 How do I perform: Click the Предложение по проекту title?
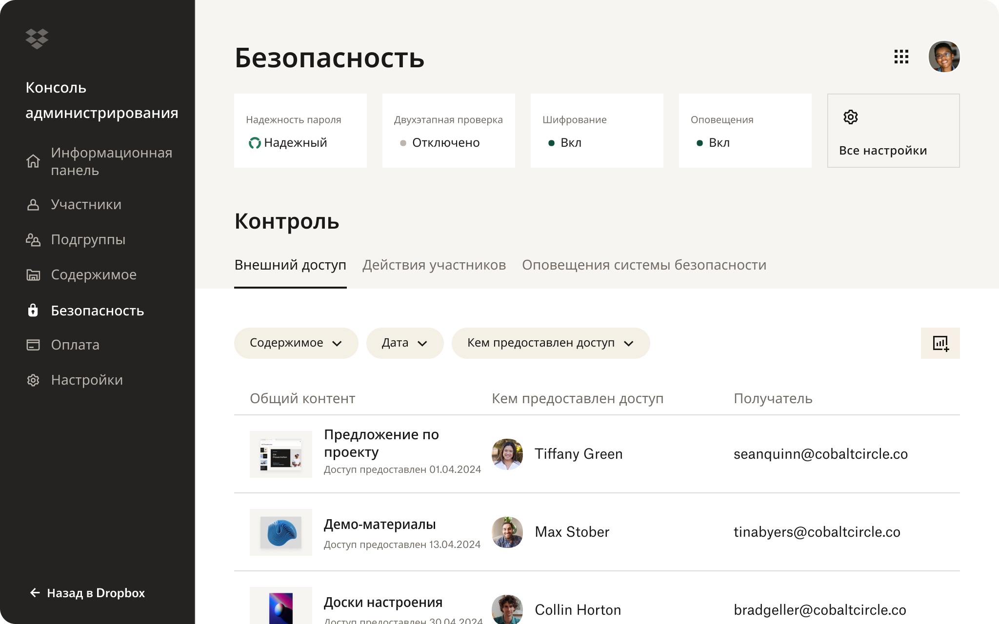click(x=381, y=443)
